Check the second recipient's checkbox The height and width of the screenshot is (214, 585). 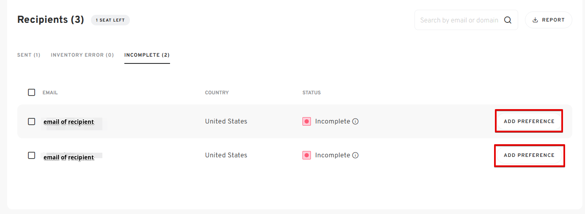(32, 155)
